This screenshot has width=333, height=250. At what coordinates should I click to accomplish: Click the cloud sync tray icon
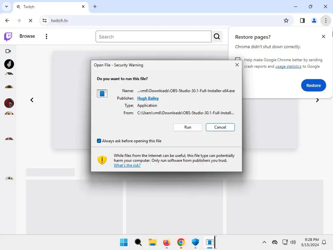tap(275, 242)
